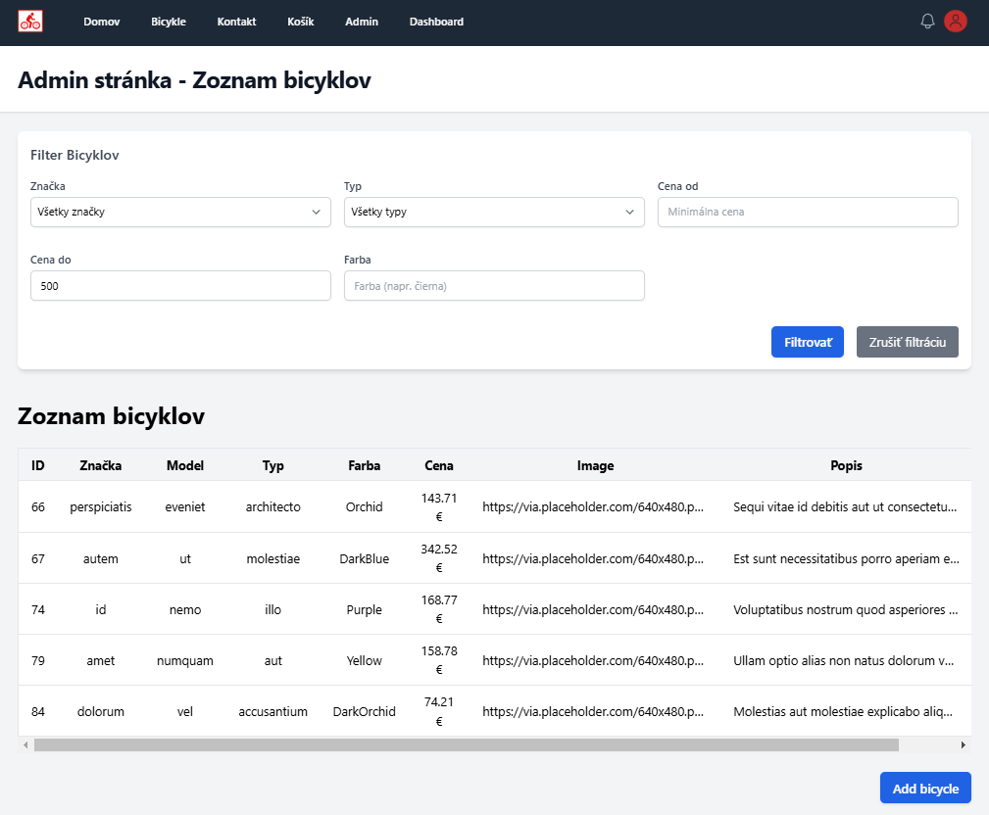Click the ID column header
Image resolution: width=989 pixels, height=815 pixels.
38,465
